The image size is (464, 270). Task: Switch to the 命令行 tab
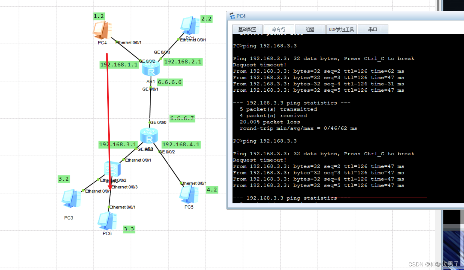tap(279, 29)
